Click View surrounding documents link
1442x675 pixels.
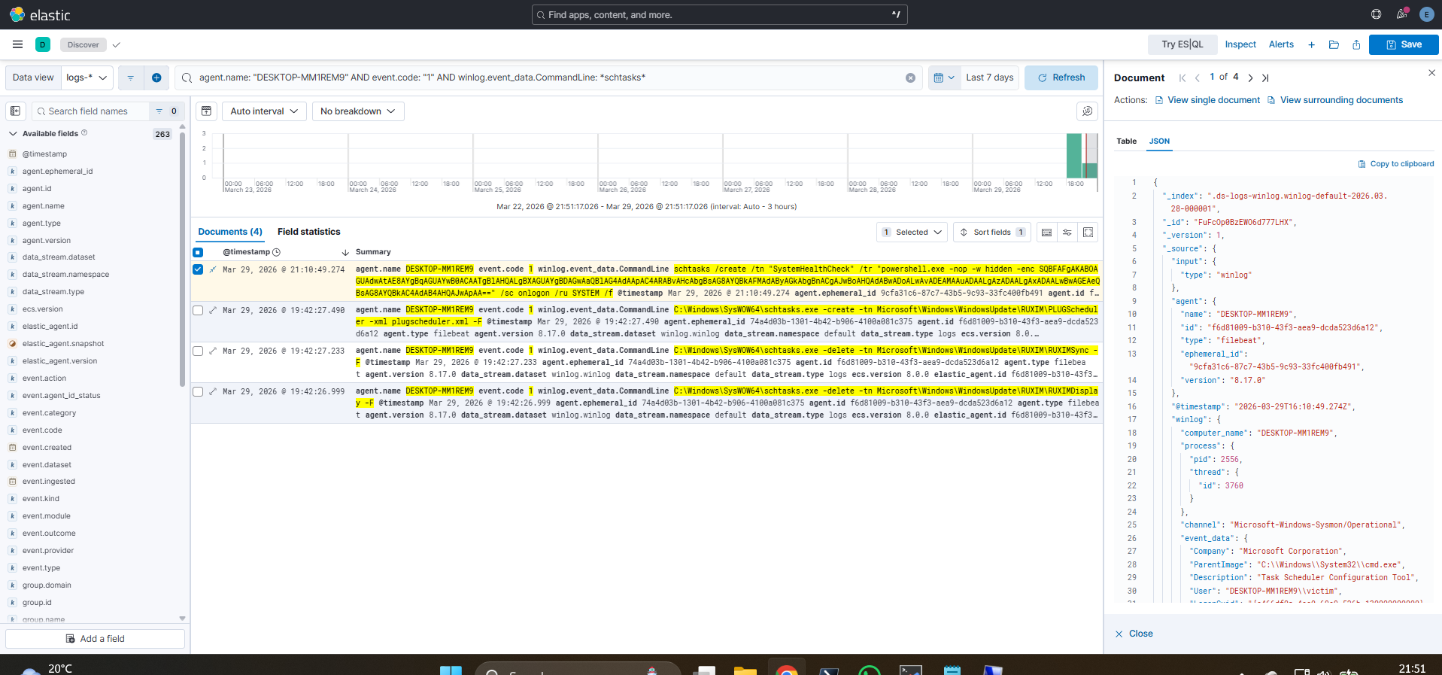coord(1335,100)
